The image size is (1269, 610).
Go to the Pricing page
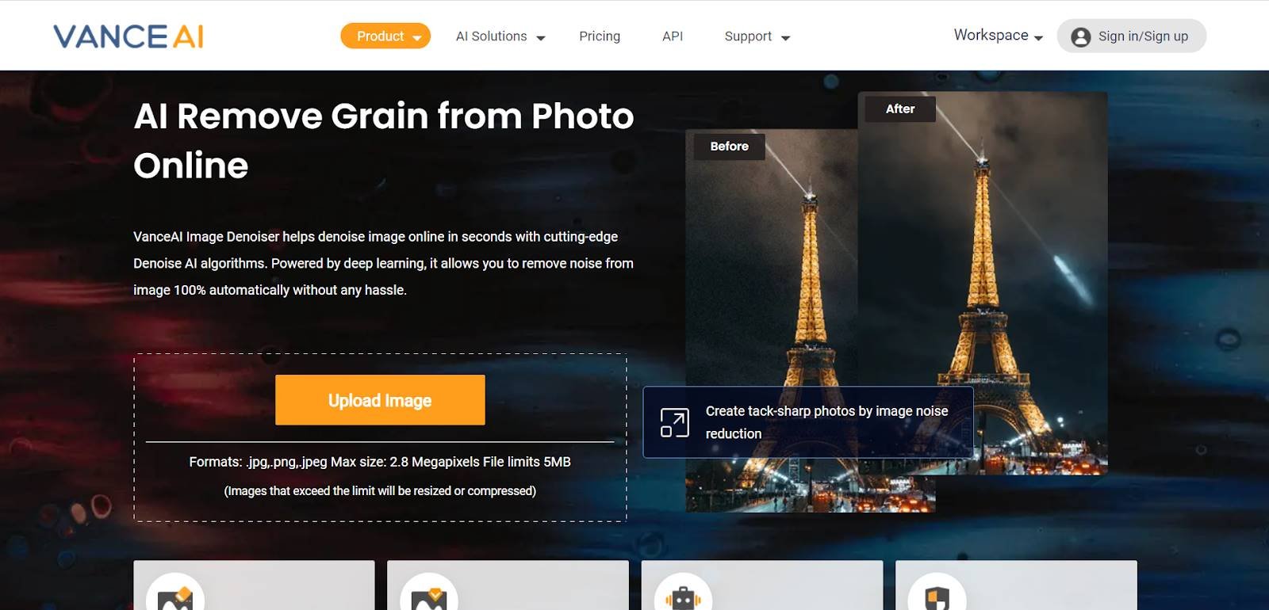click(600, 36)
